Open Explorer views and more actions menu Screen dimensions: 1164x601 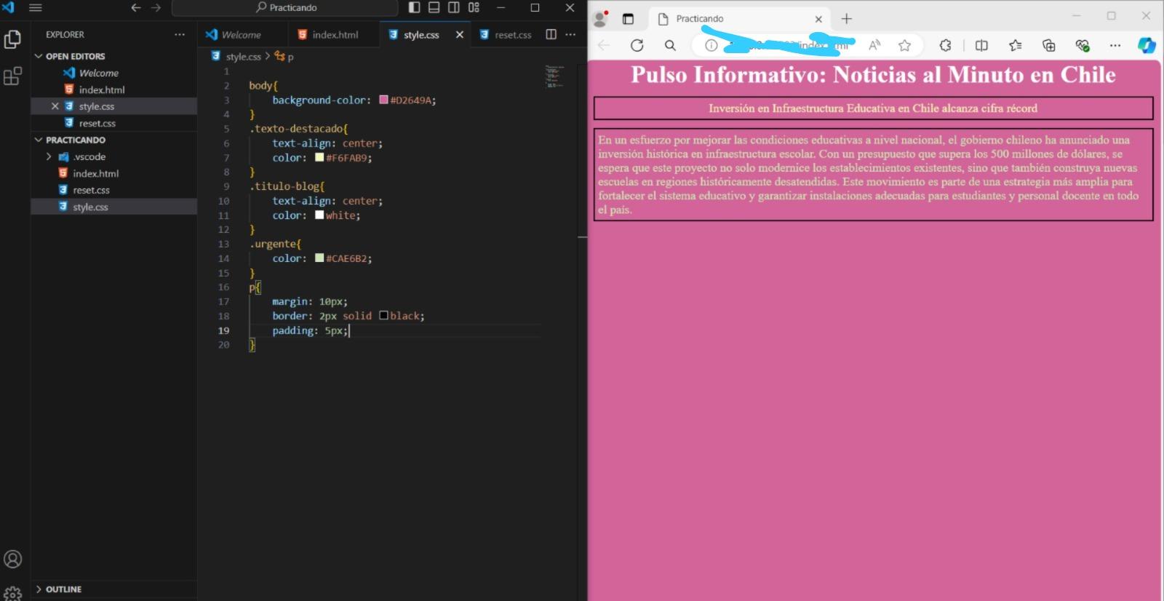(x=180, y=34)
